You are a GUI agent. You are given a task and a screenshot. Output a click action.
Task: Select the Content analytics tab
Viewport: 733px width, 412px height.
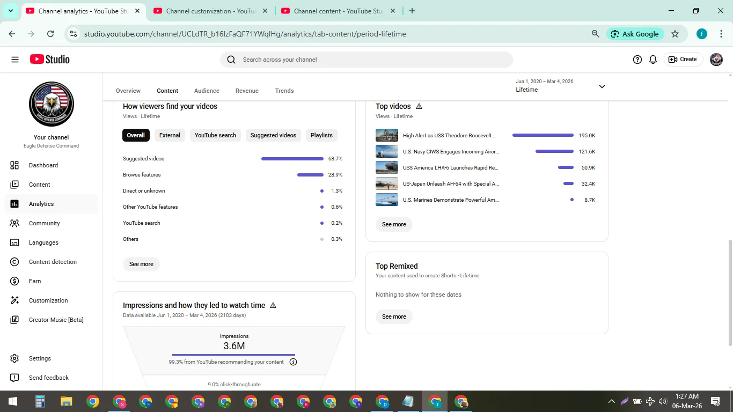pyautogui.click(x=167, y=91)
